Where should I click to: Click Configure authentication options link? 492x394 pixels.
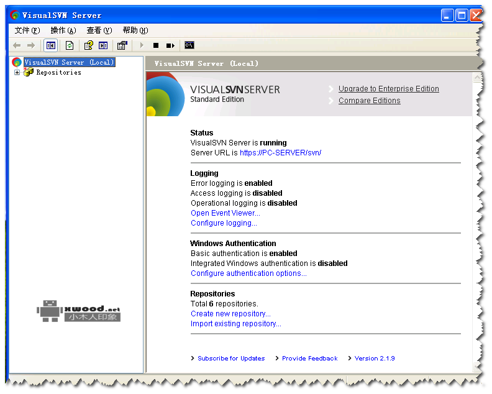pyautogui.click(x=248, y=273)
